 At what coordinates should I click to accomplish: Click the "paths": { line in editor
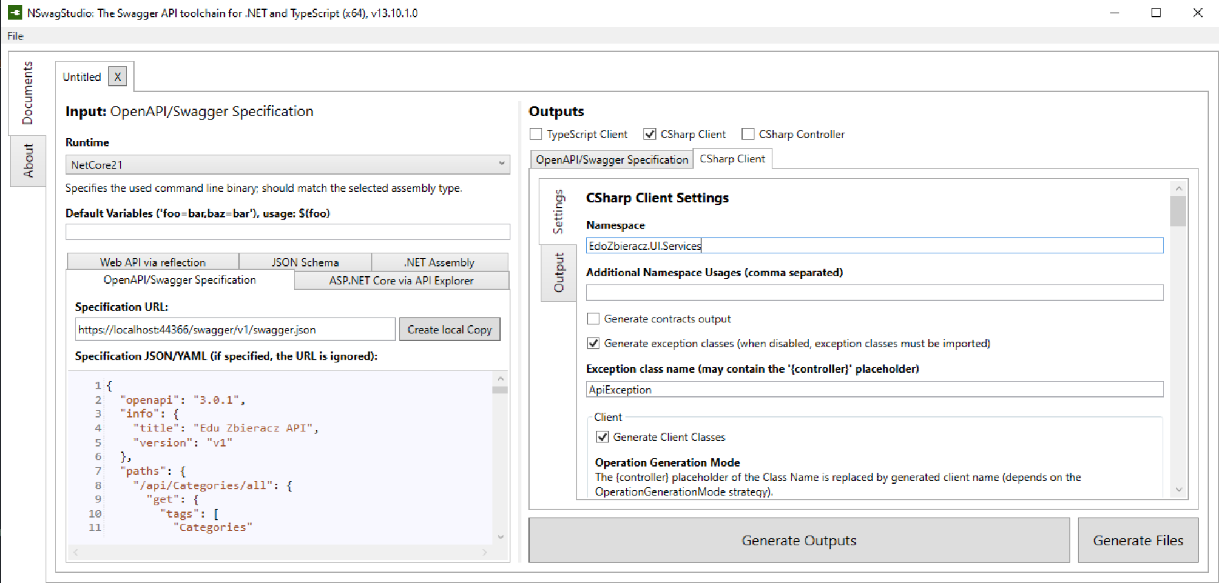pos(153,471)
